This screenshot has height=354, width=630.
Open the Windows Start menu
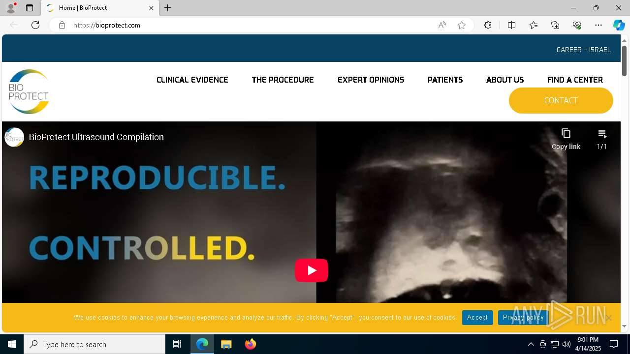click(12, 344)
